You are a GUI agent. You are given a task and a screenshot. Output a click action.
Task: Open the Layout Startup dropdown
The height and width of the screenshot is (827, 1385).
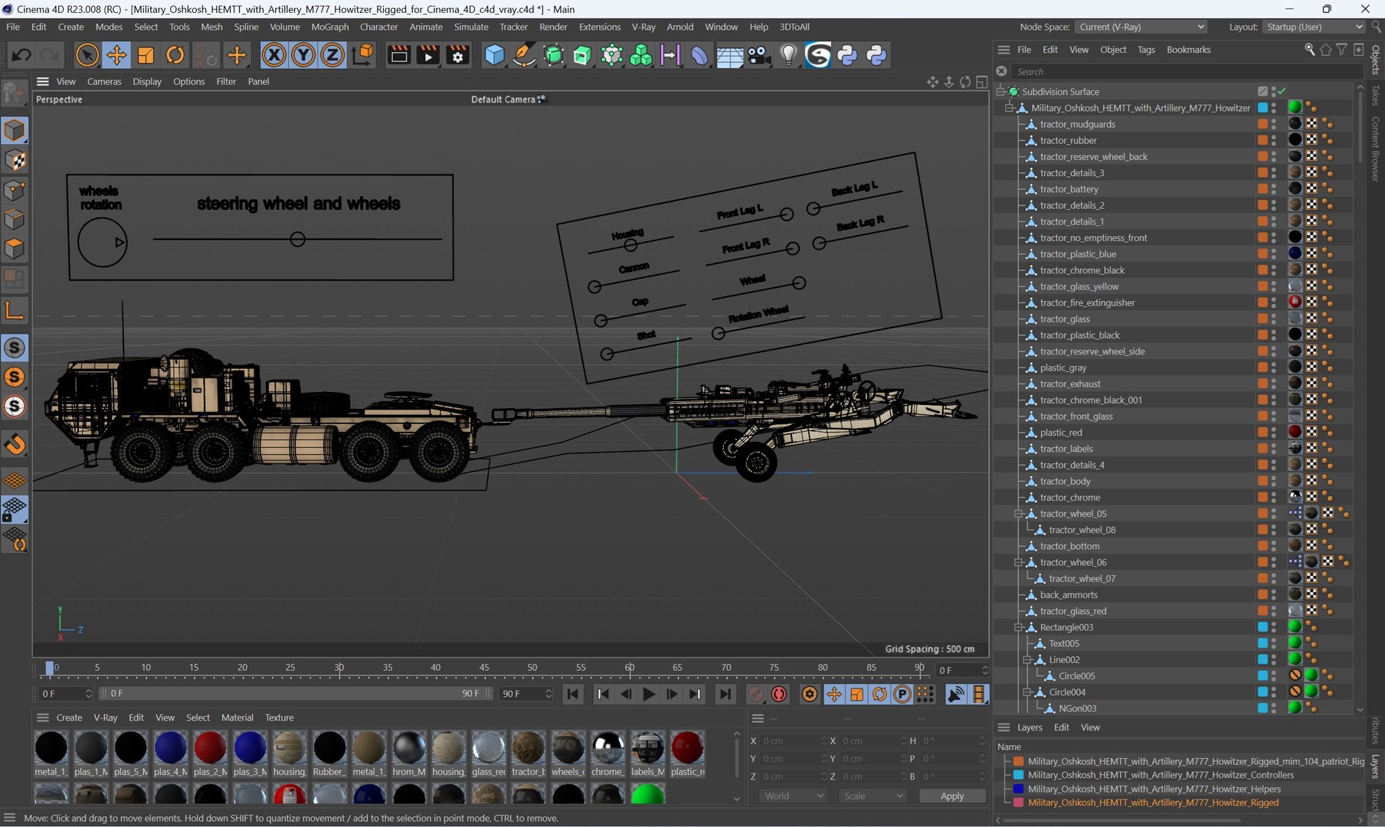coord(1314,27)
